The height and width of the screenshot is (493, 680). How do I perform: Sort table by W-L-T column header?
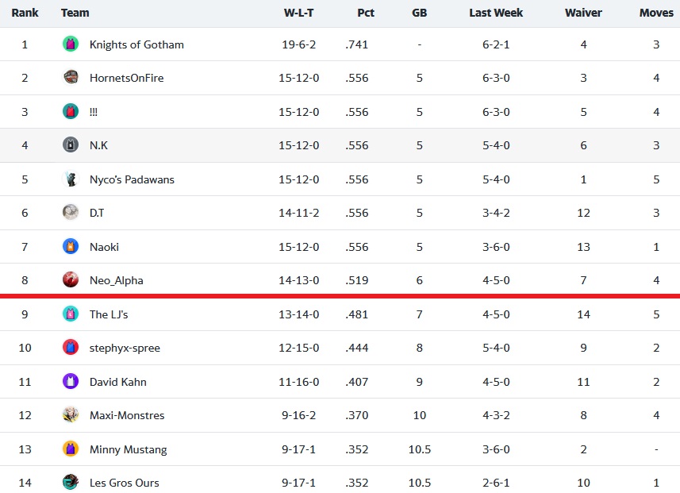pos(299,13)
